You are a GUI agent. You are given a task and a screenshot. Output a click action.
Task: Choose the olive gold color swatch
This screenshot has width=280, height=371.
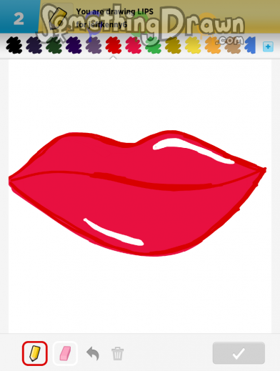pos(173,45)
